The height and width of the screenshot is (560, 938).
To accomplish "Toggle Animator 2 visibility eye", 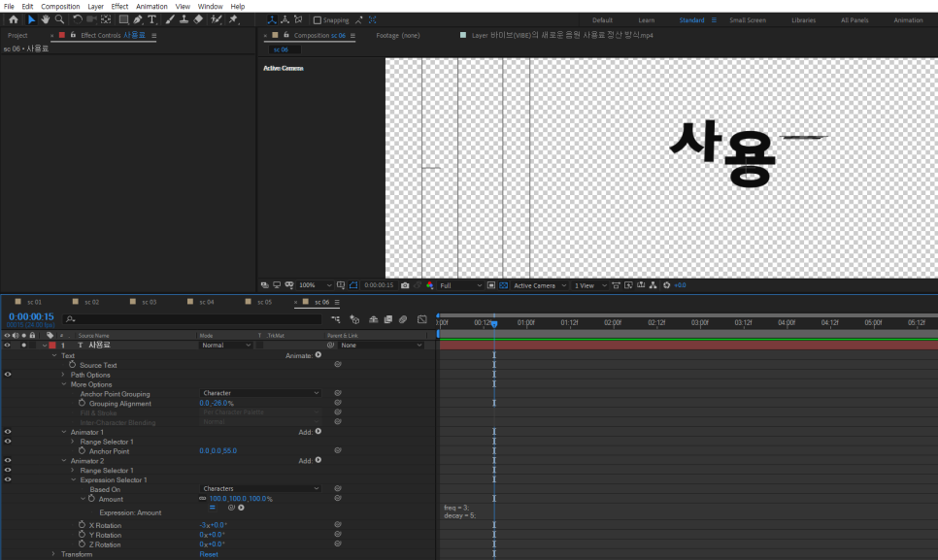I will coord(7,461).
